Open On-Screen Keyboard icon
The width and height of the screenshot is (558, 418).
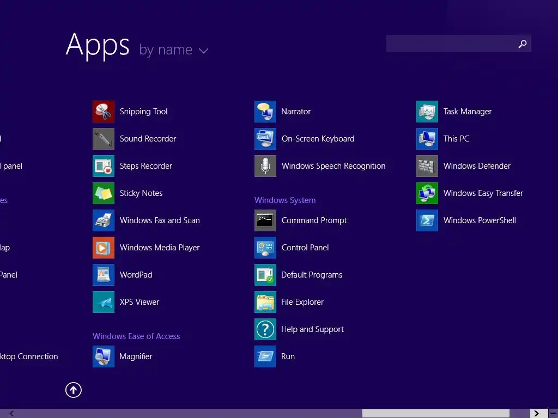tap(265, 139)
